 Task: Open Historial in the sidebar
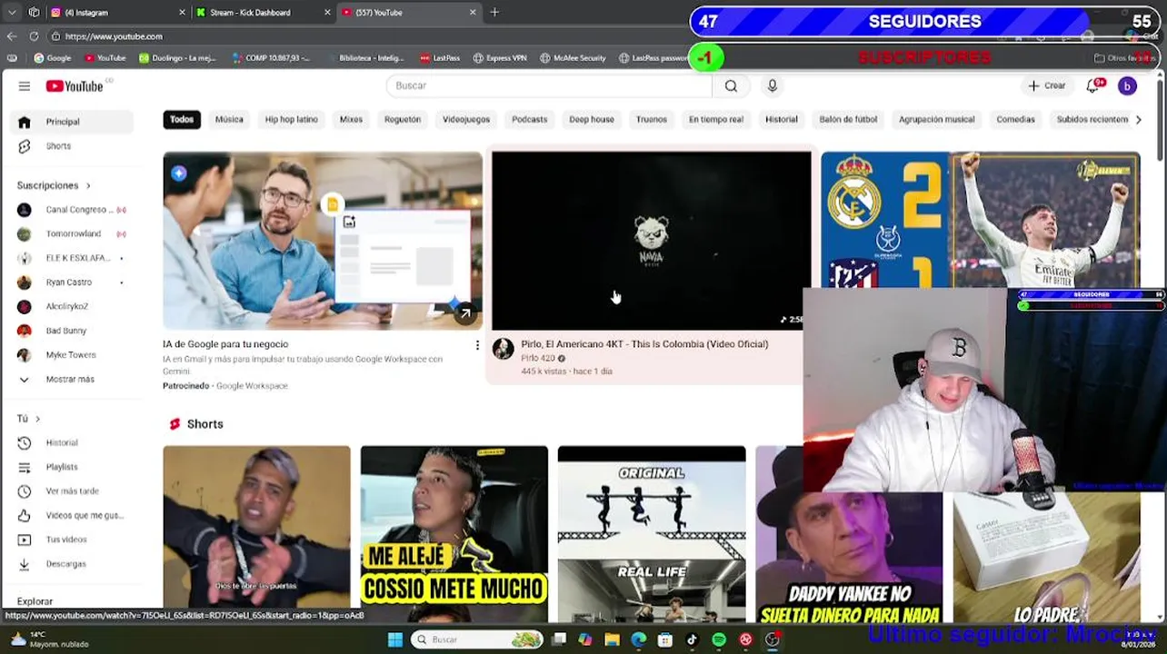(73, 442)
